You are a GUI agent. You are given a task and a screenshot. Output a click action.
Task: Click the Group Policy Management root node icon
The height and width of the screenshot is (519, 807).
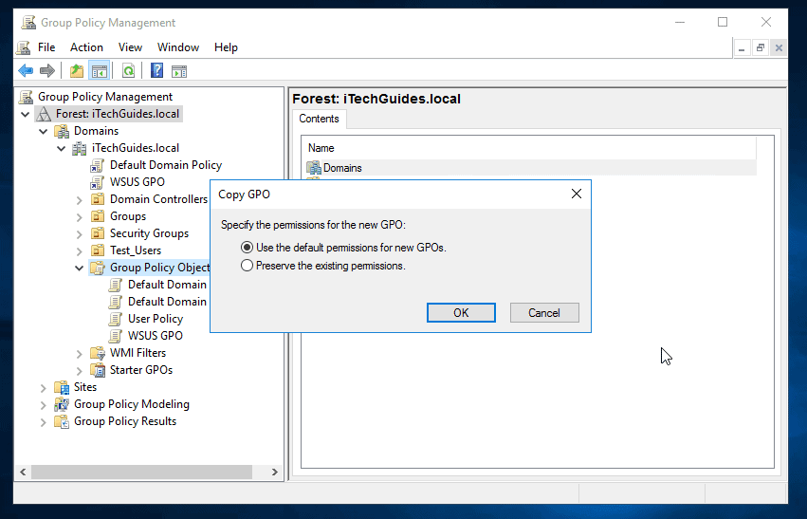coord(26,97)
